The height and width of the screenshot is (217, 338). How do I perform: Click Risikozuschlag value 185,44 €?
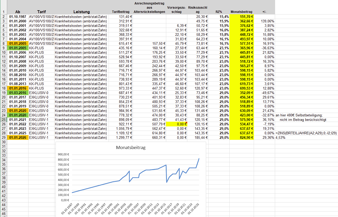point(198,137)
